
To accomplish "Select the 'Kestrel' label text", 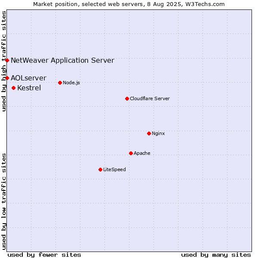I will (x=29, y=88).
